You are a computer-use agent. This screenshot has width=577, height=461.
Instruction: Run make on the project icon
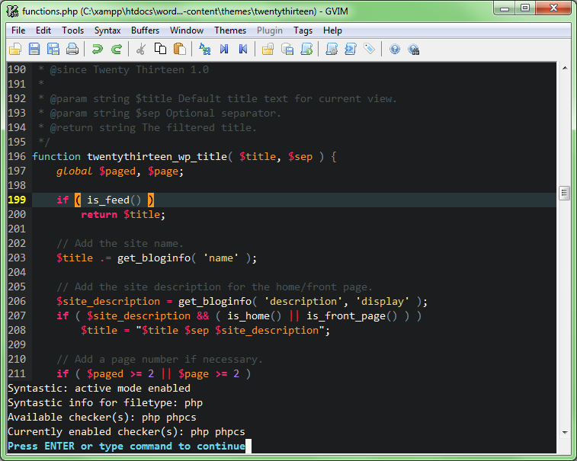pos(332,49)
